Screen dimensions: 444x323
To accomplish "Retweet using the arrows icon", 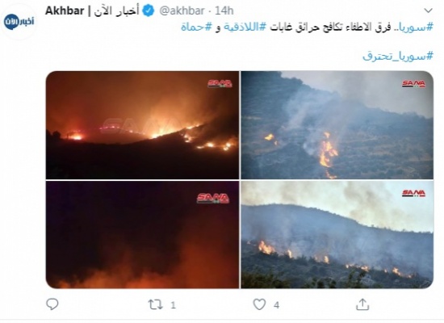I will (x=156, y=305).
